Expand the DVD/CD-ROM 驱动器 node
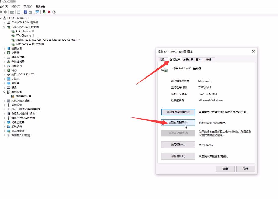 pos(5,23)
